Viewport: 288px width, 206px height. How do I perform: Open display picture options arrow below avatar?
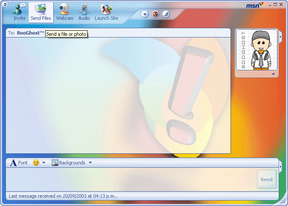click(273, 74)
